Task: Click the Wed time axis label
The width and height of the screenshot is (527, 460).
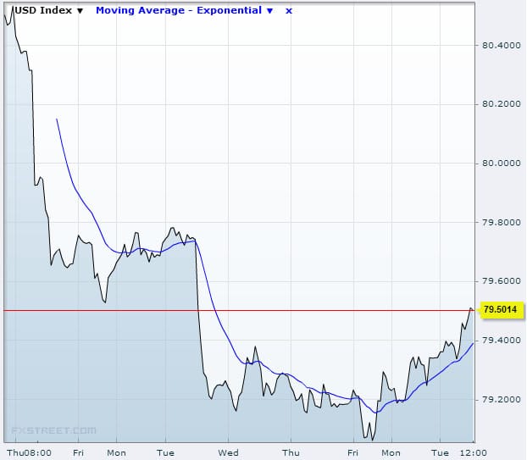Action: (228, 453)
